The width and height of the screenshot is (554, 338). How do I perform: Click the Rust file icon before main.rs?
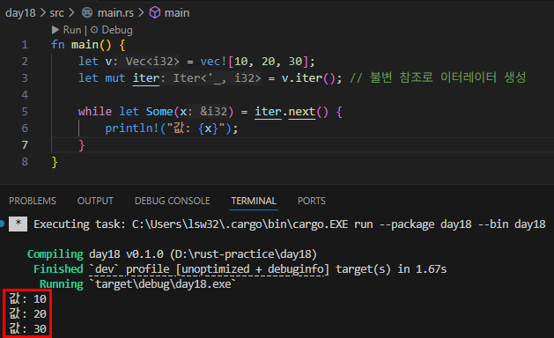[87, 12]
